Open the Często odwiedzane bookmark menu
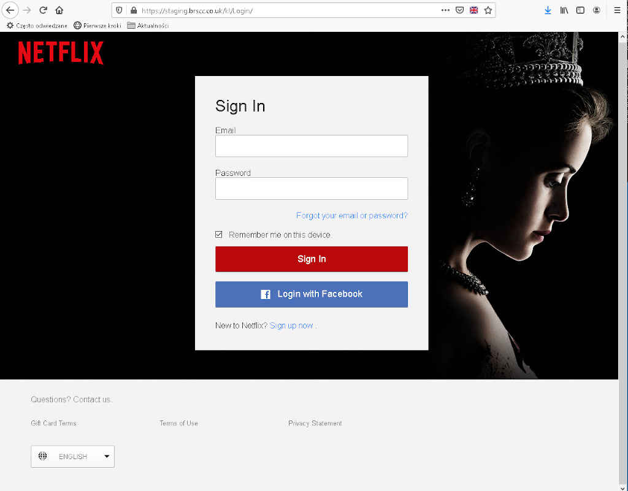 pyautogui.click(x=37, y=26)
